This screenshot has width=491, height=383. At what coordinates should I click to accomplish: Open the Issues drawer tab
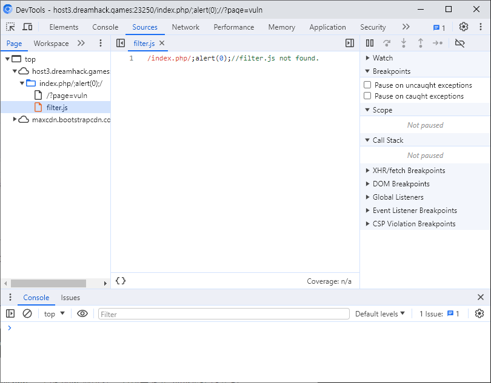[x=70, y=297]
